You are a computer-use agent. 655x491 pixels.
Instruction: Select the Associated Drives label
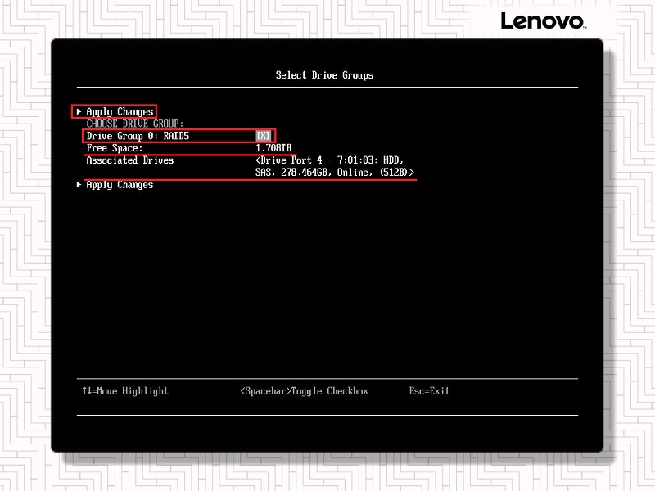click(130, 160)
